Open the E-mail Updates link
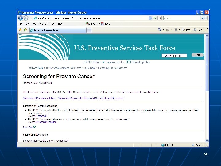 (x=141, y=62)
